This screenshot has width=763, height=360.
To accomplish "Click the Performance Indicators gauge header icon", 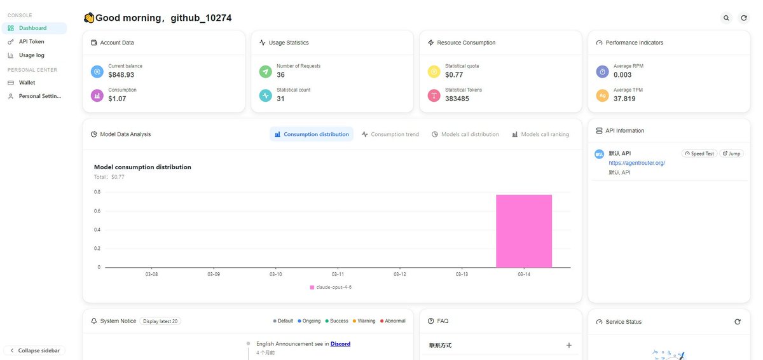I will pos(600,43).
